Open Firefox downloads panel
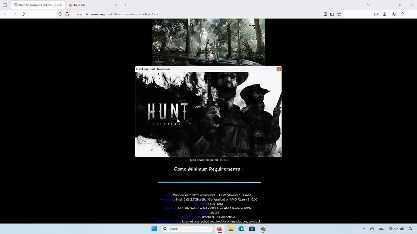 pyautogui.click(x=385, y=14)
